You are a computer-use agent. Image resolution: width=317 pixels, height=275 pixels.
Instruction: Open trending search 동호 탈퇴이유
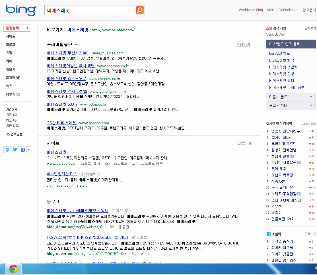[x=282, y=188]
